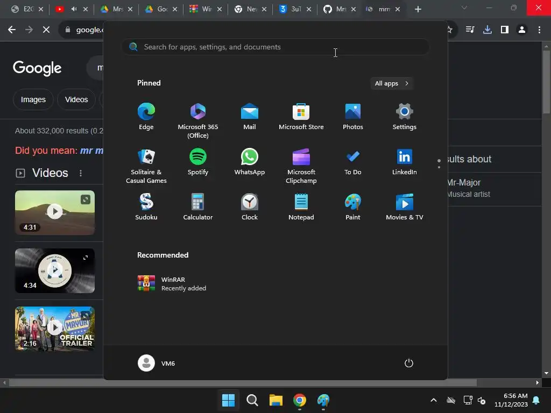This screenshot has width=551, height=413.
Task: Launch the Photos app
Action: coord(353,117)
